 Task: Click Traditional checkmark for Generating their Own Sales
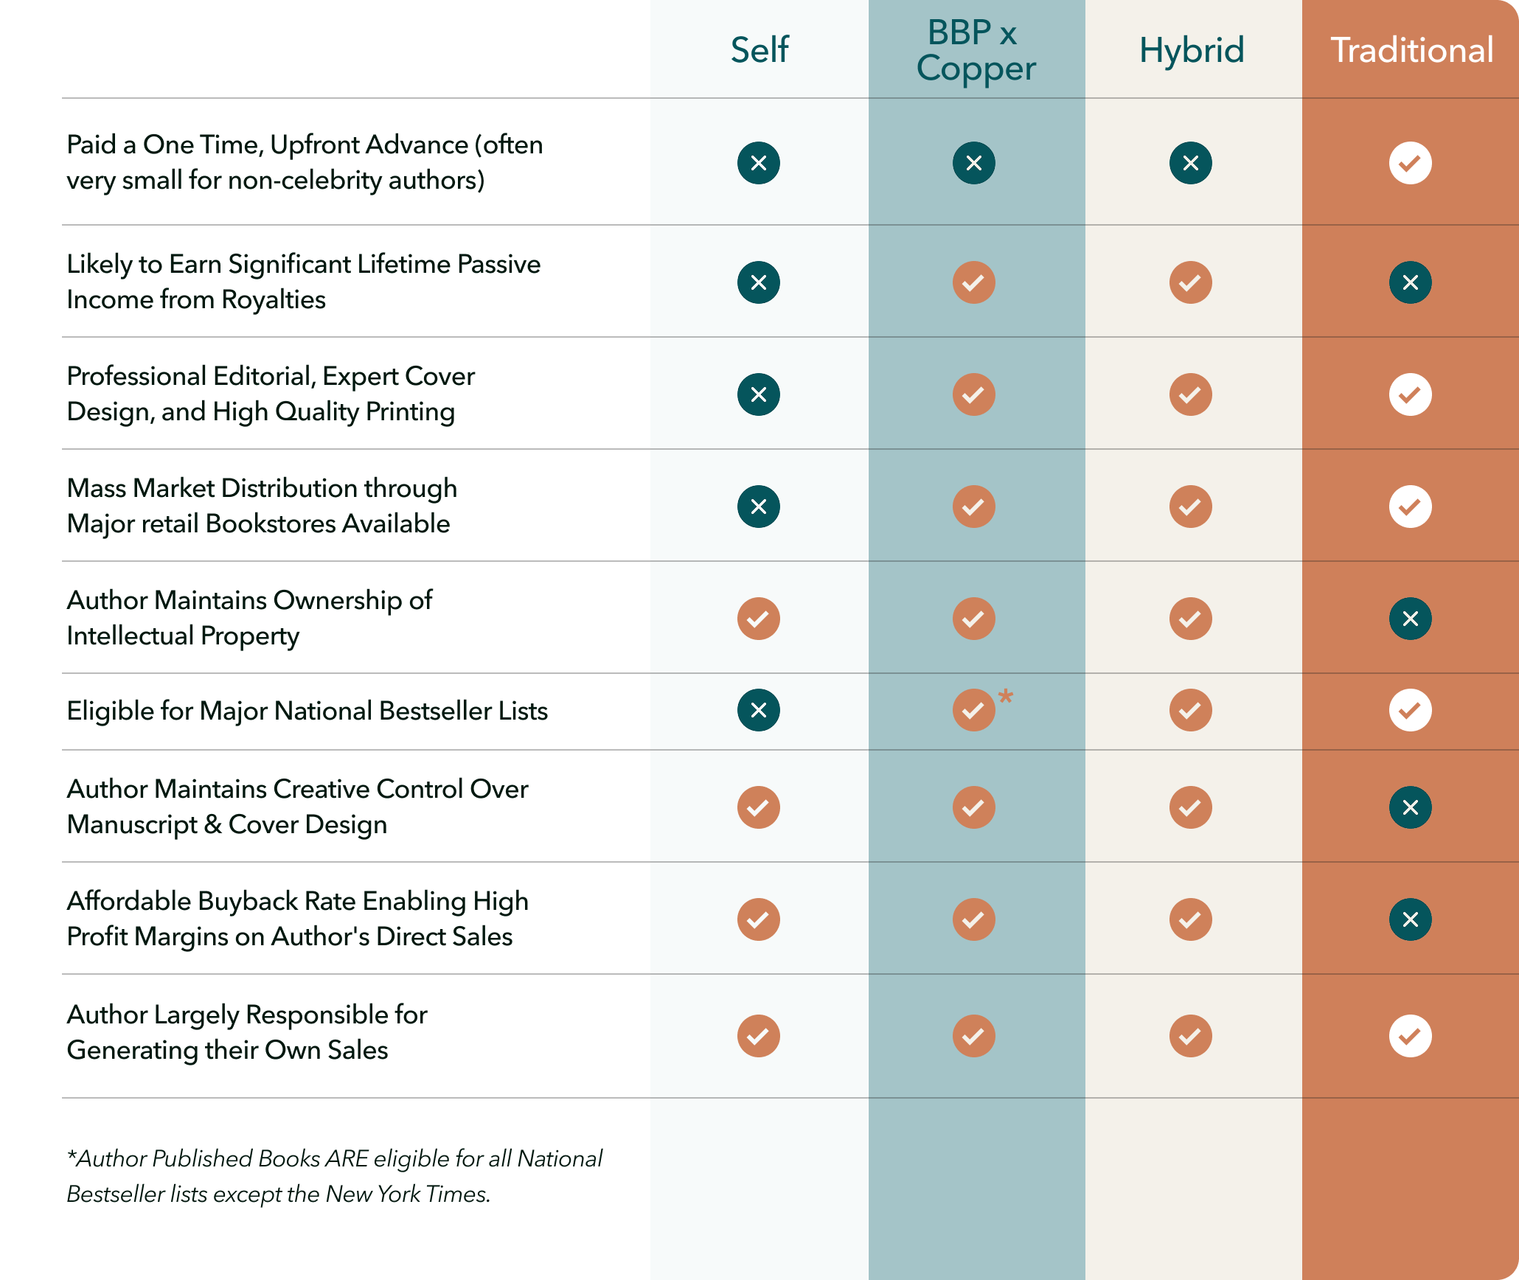[1410, 1036]
